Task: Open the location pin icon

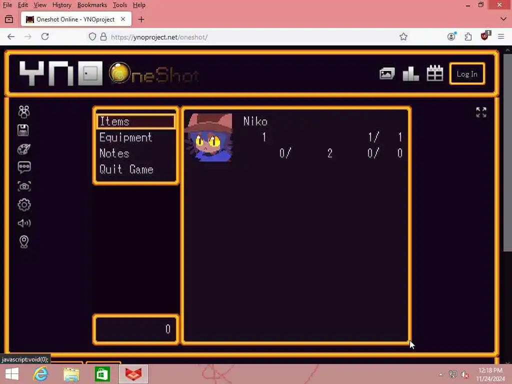Action: [24, 242]
